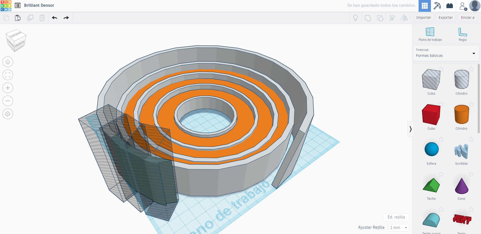Click the SUPERIOR face of view cube
This screenshot has width=481, height=234.
pos(16,34)
